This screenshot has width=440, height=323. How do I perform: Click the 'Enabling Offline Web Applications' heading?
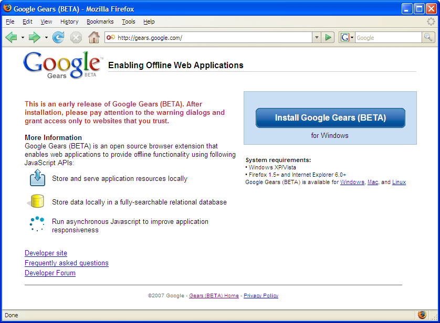pyautogui.click(x=176, y=65)
